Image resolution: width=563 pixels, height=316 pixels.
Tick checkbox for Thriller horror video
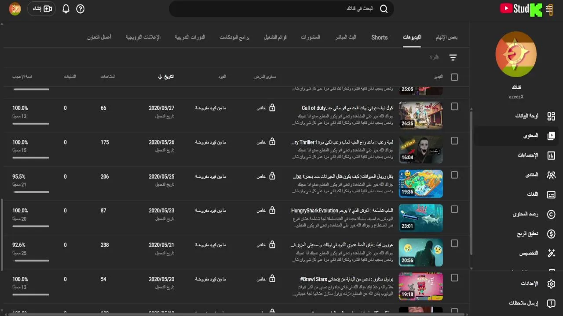[x=454, y=141]
